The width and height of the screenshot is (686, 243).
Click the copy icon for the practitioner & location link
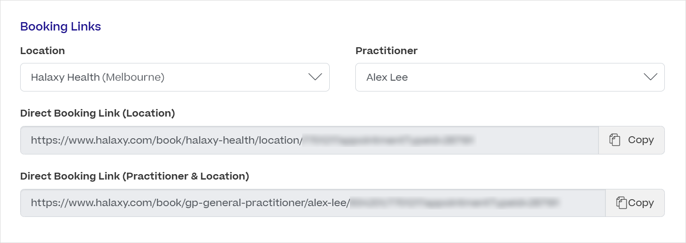pos(622,203)
